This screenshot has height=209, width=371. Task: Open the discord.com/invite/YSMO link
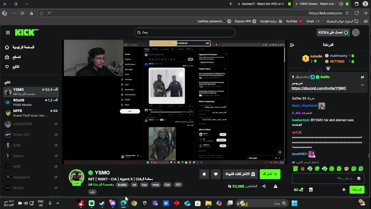coord(319,88)
